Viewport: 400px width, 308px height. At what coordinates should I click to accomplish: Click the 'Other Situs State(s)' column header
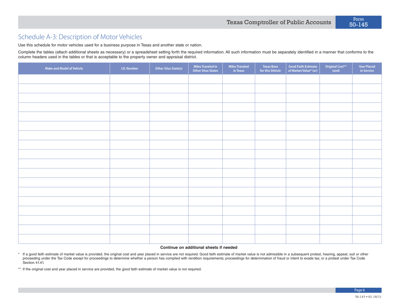point(168,68)
